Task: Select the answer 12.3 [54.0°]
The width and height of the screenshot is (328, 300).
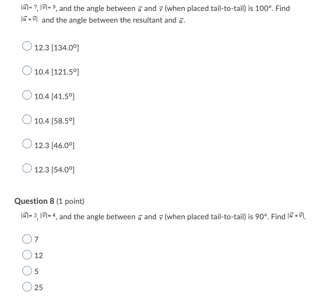Action: pos(27,168)
